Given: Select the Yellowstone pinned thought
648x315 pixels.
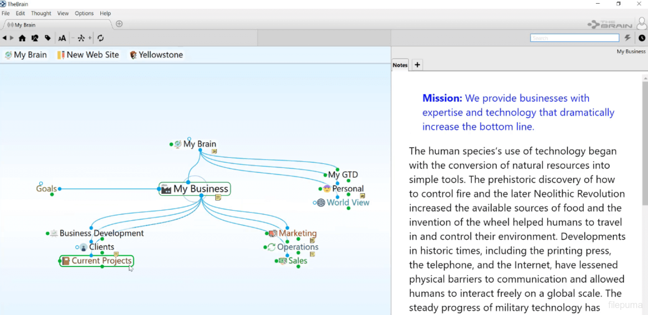Looking at the screenshot, I should point(156,55).
